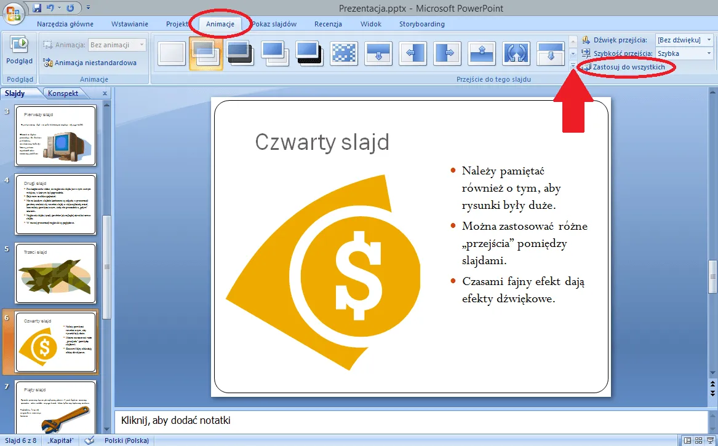Open the Widok tab
718x446 pixels.
click(x=370, y=24)
